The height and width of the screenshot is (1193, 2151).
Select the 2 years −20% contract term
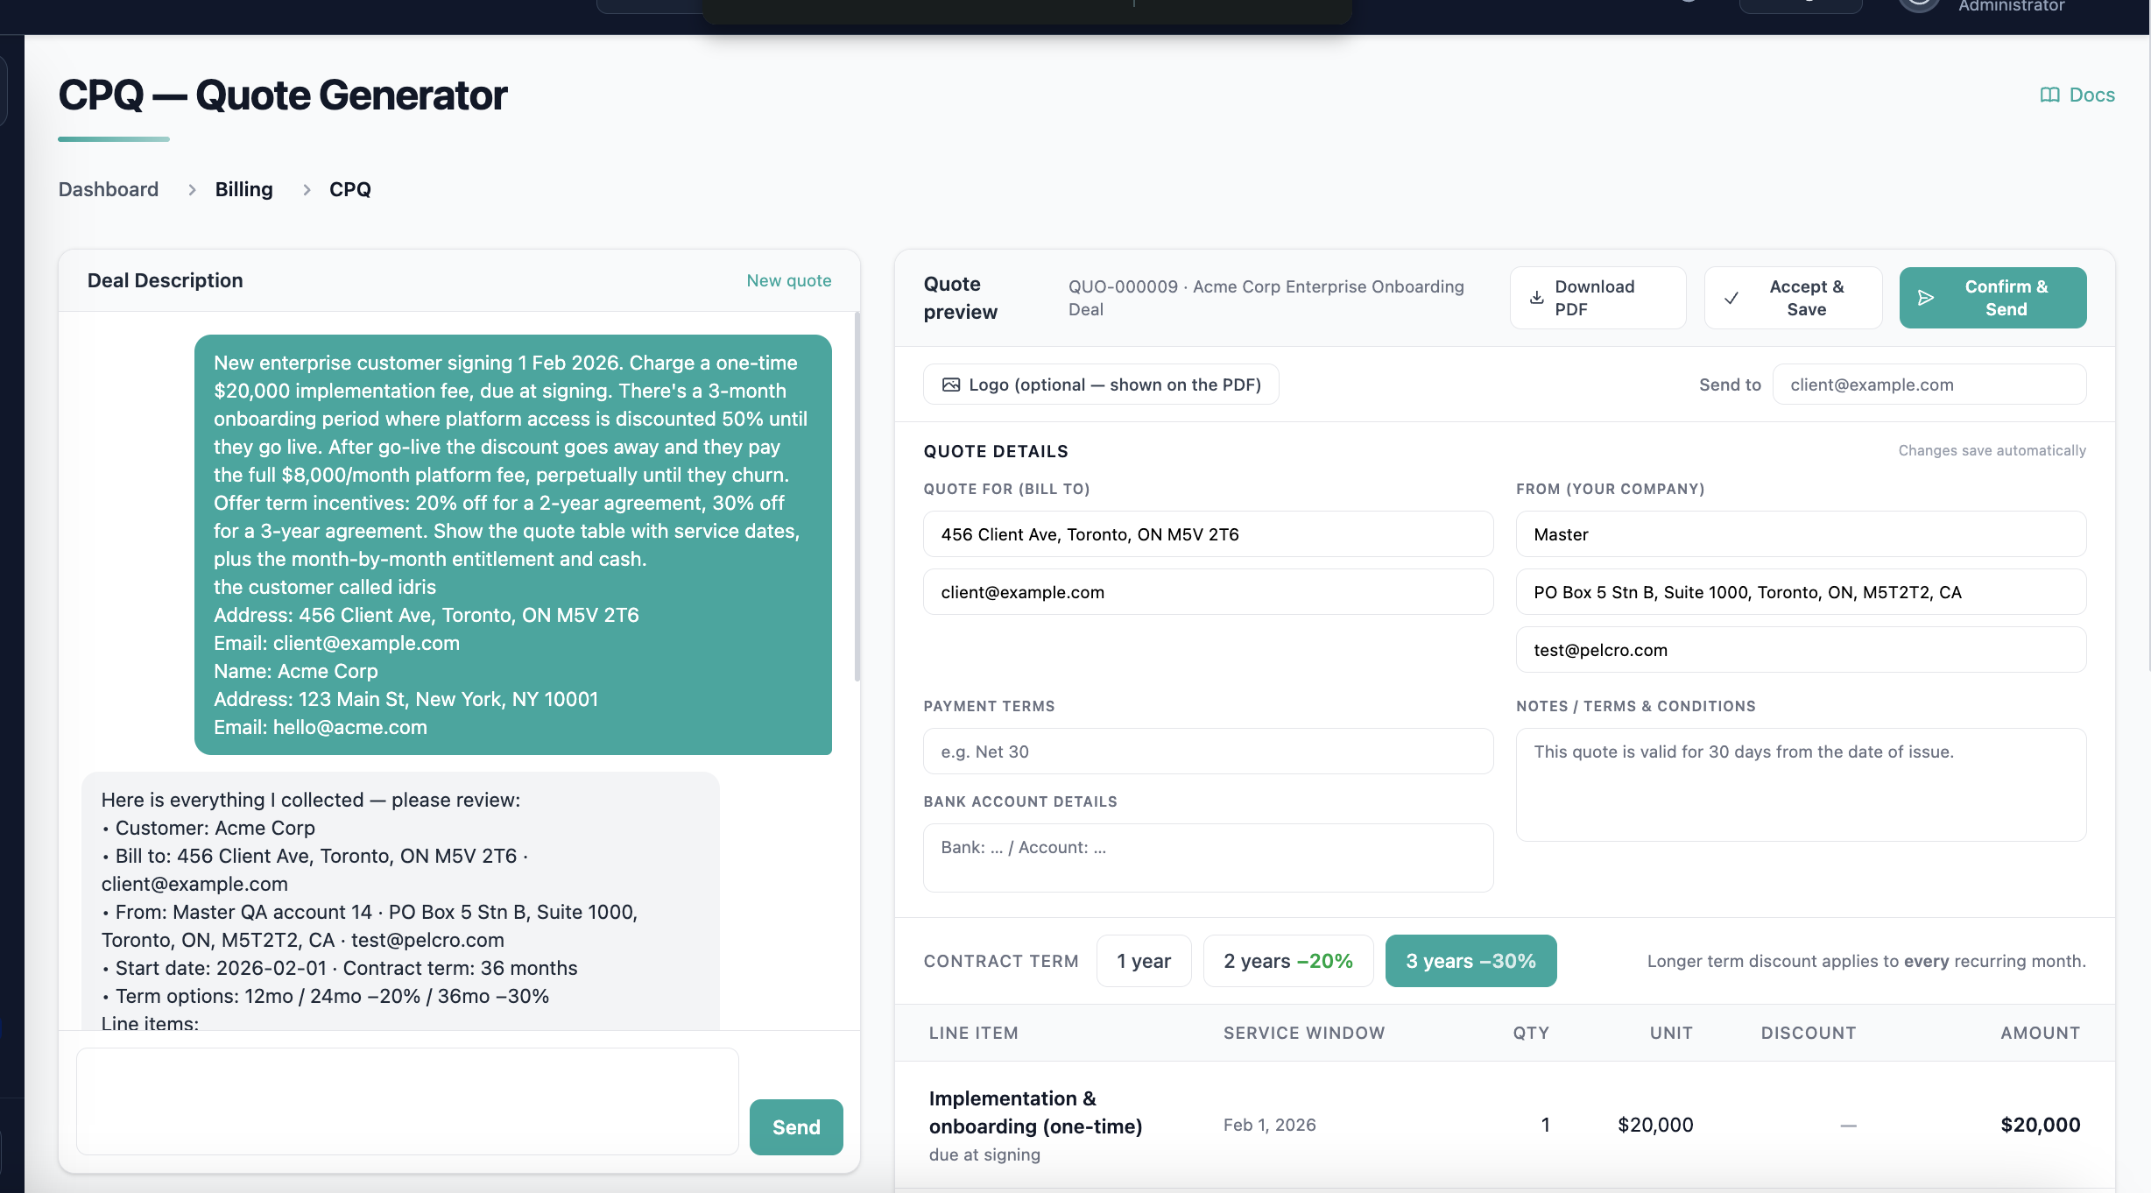(1288, 961)
